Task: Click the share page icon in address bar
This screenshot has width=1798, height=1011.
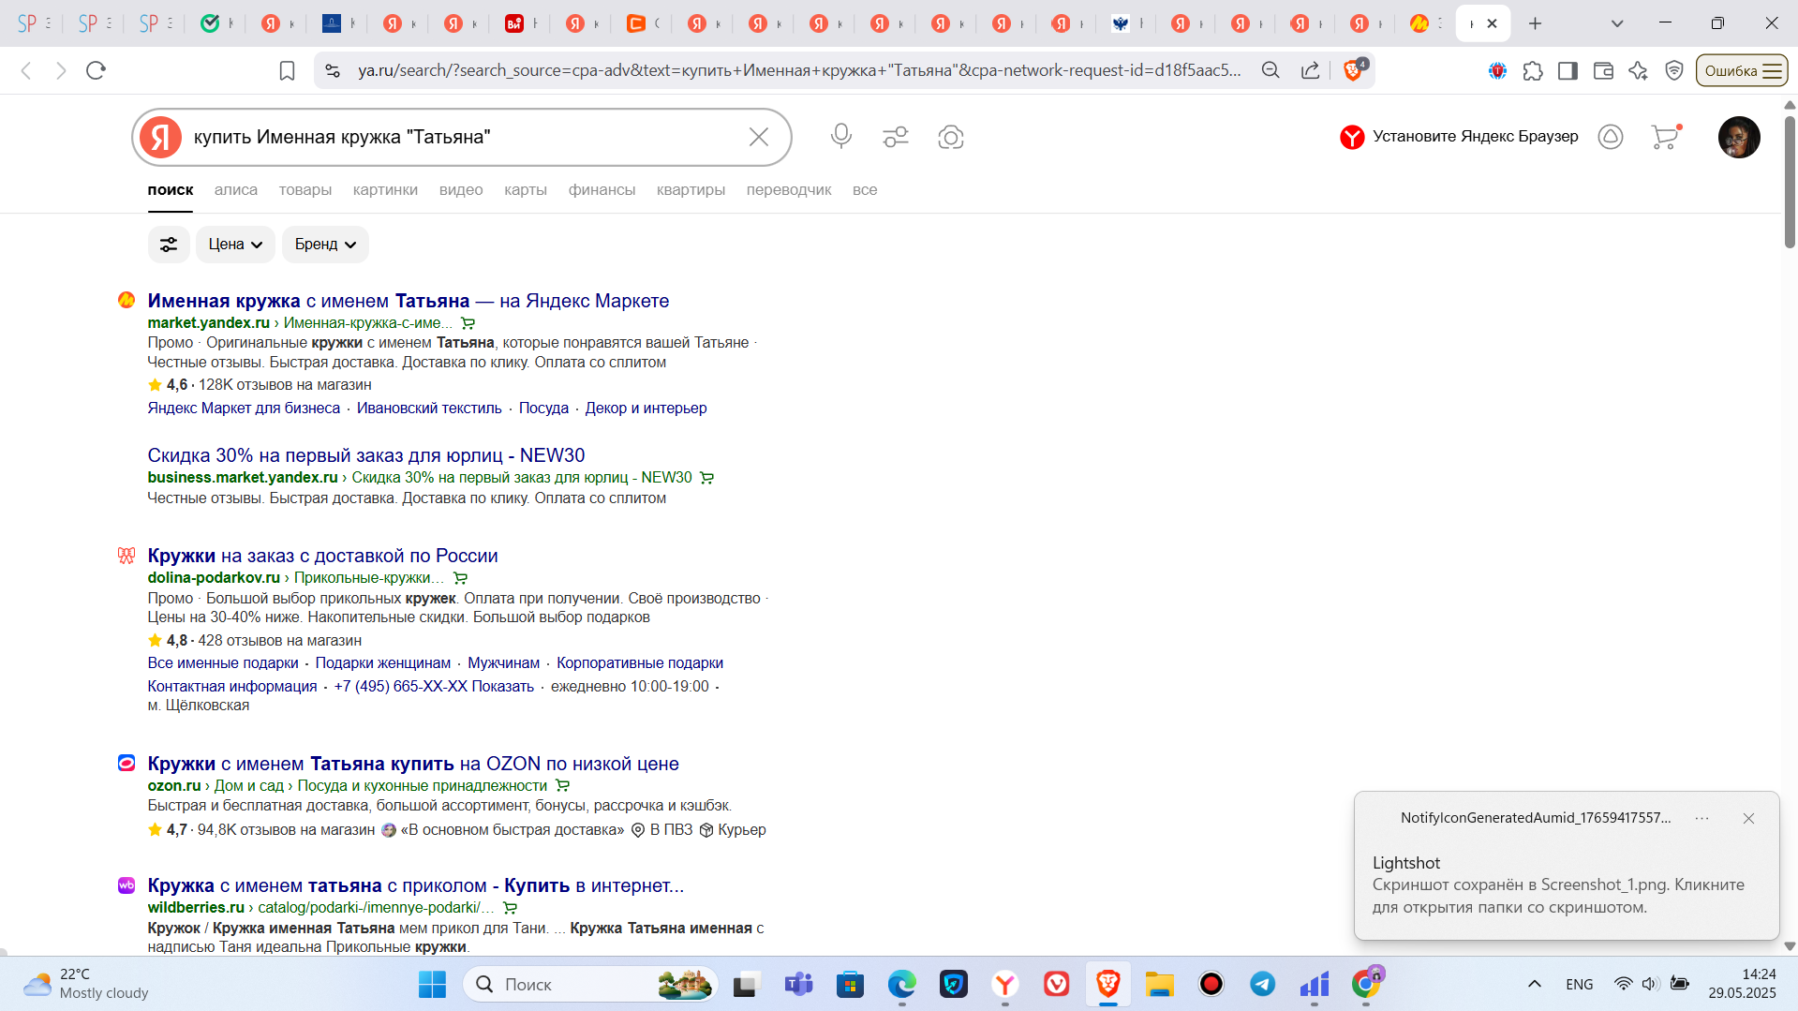Action: point(1311,70)
